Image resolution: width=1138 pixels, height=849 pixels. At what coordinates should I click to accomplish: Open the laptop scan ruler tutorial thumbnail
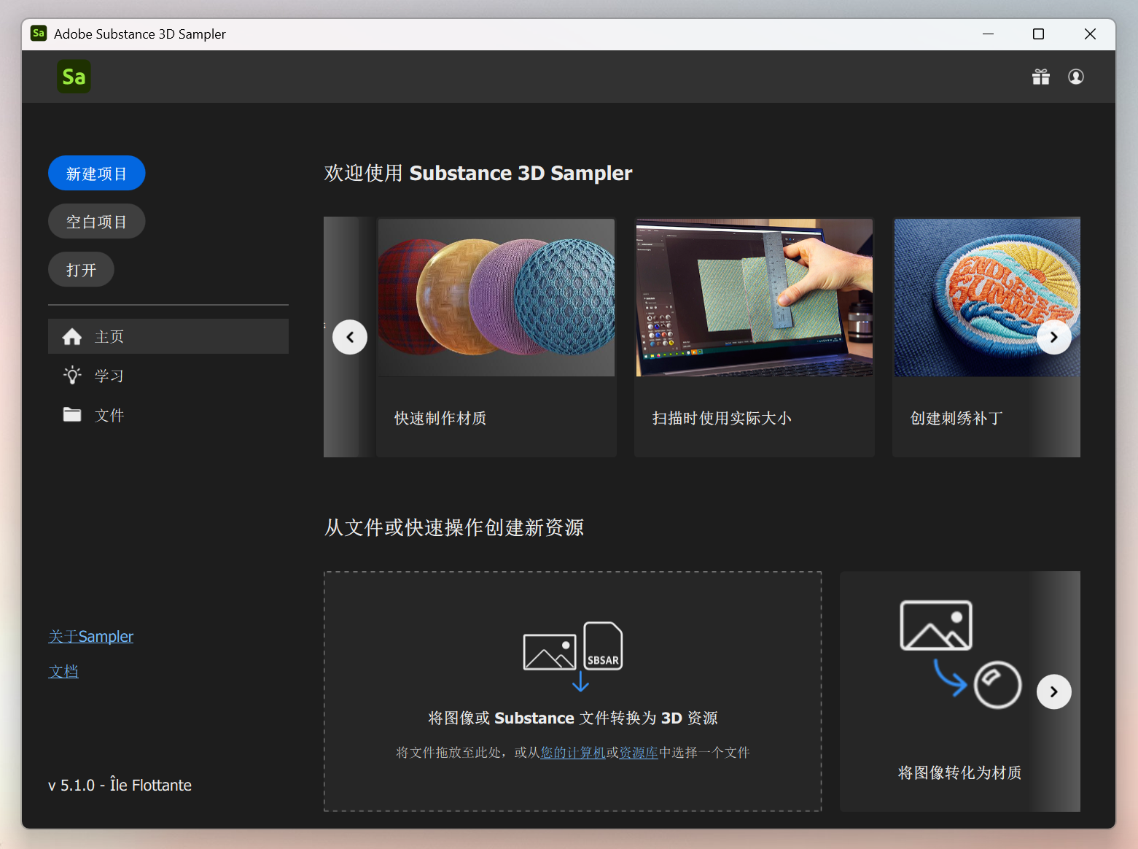(x=755, y=298)
